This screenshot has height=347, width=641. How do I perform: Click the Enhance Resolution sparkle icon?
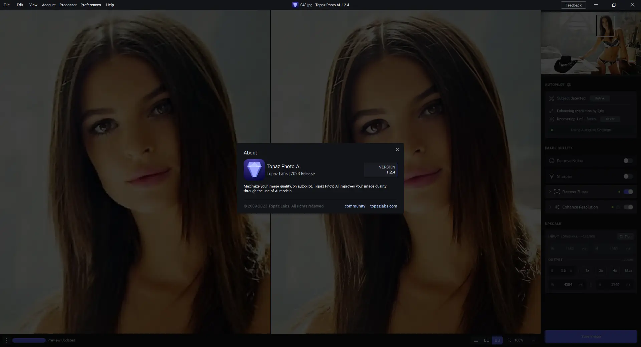click(557, 207)
